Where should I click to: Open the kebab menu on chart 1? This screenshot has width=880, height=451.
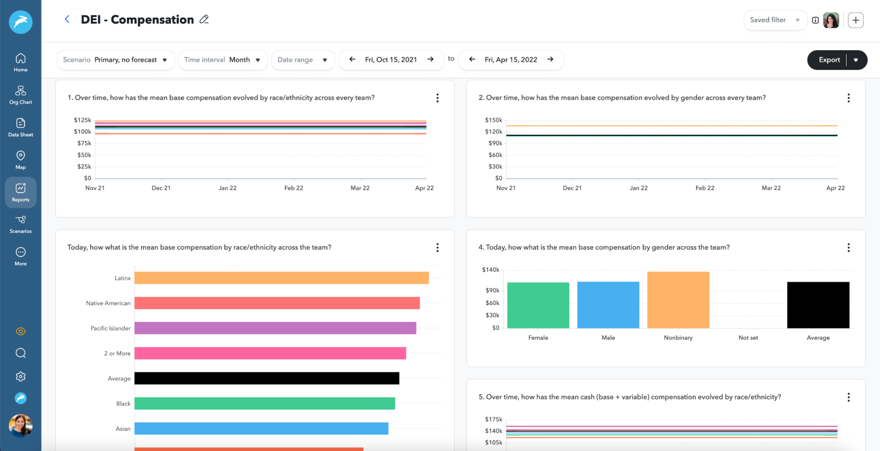(x=438, y=98)
